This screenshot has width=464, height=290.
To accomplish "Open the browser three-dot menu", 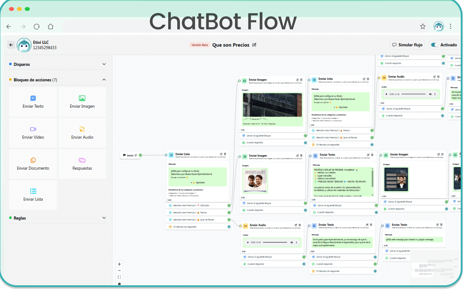I will coord(451,26).
